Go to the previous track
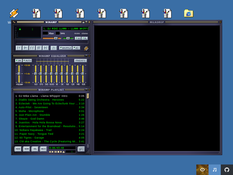Image resolution: width=233 pixels, height=175 pixels. [x=19, y=48]
